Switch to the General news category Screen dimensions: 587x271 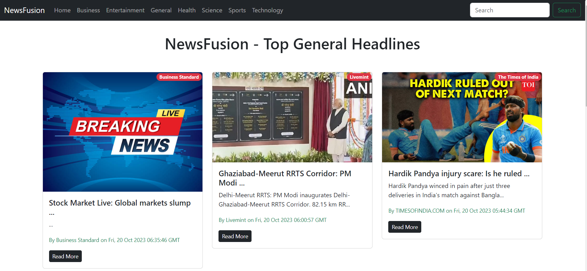161,10
